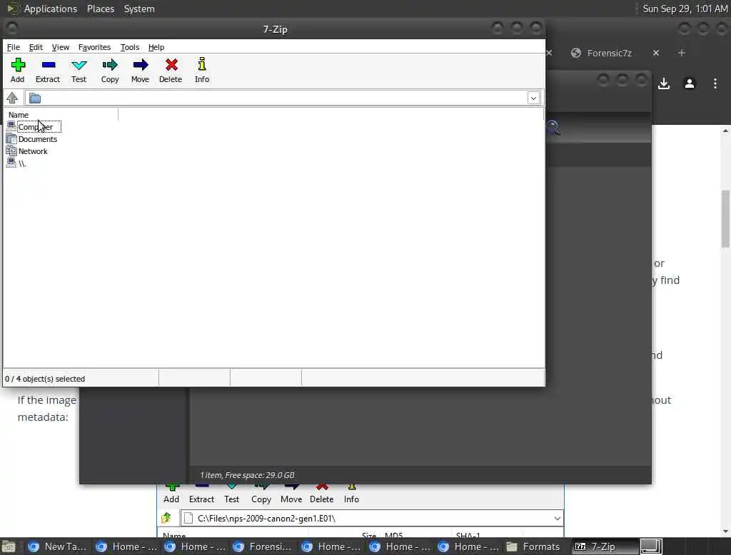This screenshot has height=555, width=731.
Task: Click the Computer item icon
Action: [11, 126]
